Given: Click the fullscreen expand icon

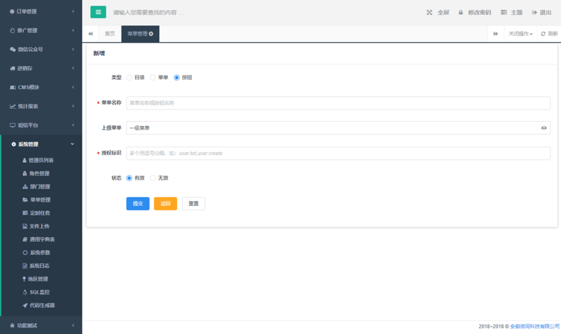Looking at the screenshot, I should 429,12.
